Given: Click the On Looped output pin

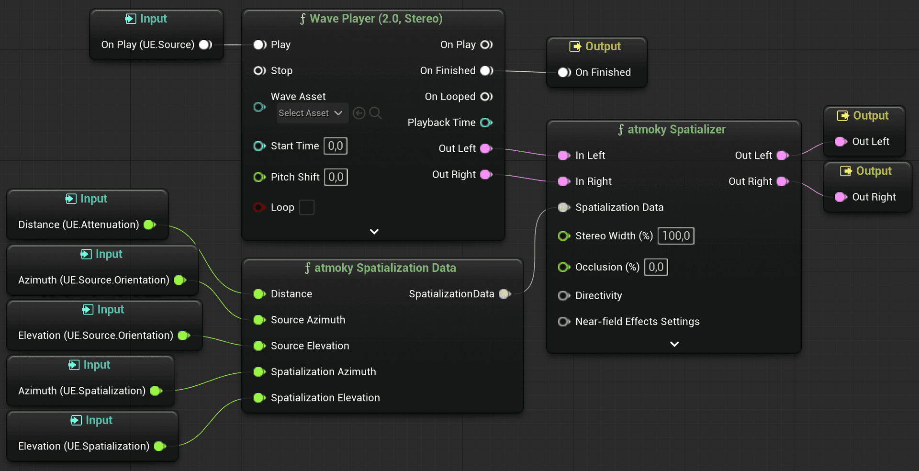Looking at the screenshot, I should click(x=486, y=96).
